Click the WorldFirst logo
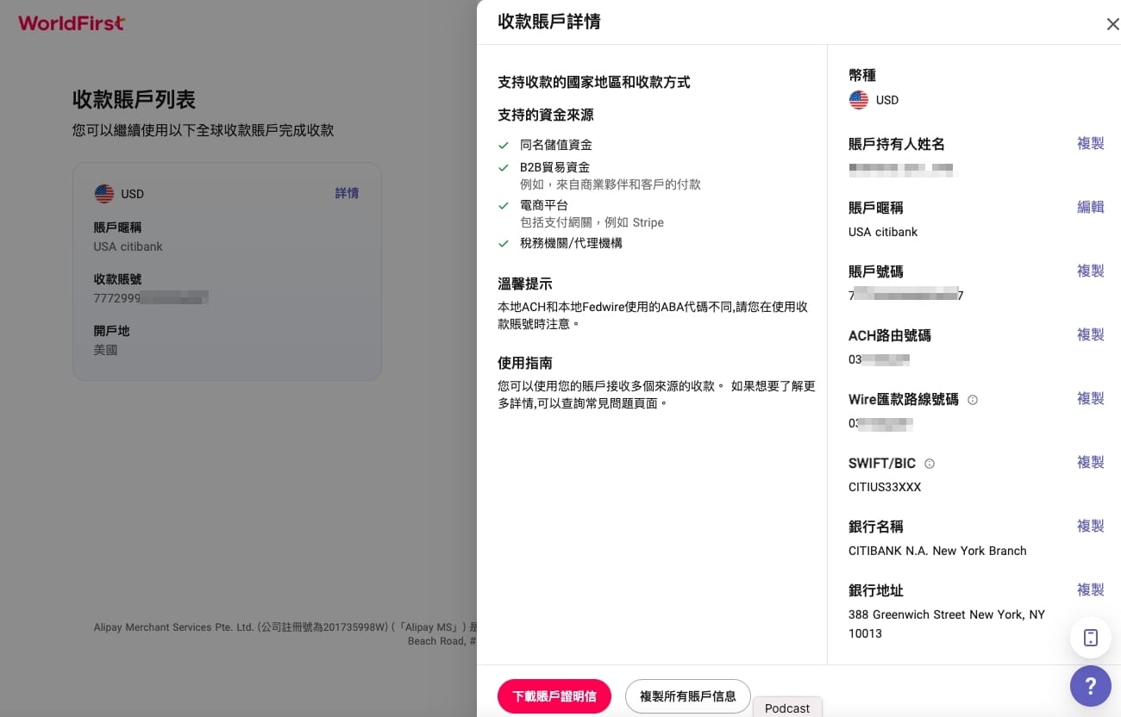 coord(72,23)
